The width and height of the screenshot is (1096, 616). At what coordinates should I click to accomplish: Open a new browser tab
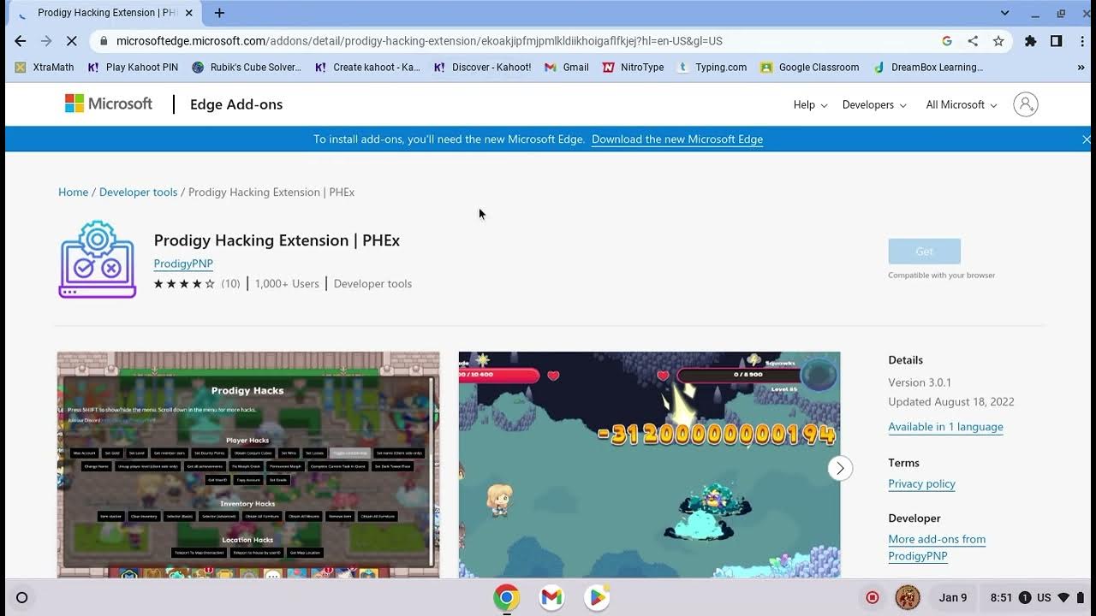pos(219,13)
